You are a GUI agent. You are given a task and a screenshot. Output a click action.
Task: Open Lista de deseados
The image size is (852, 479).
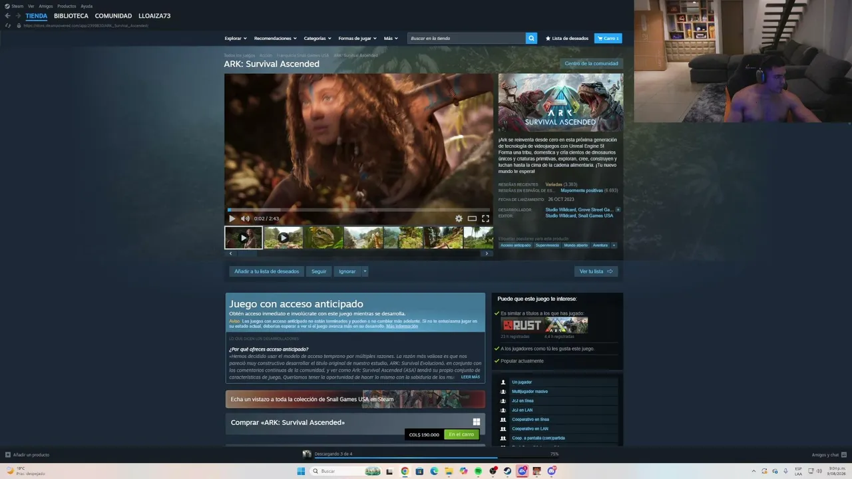[x=567, y=39]
